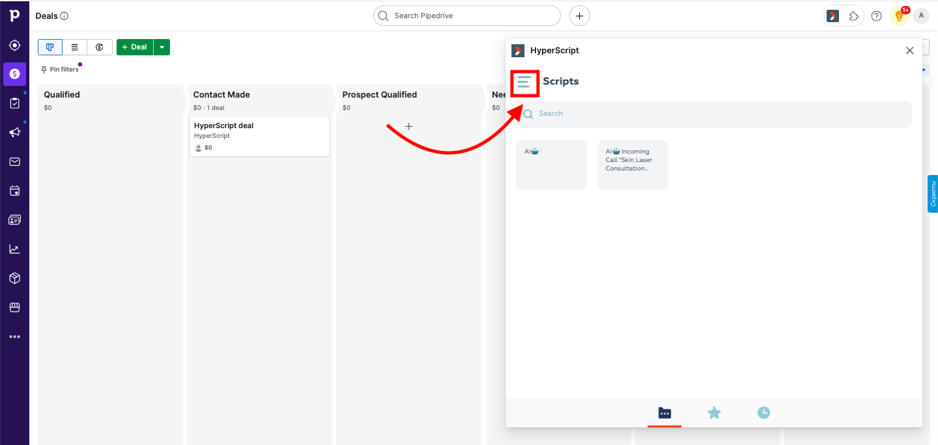Click the Qualified column header
The height and width of the screenshot is (445, 938).
point(62,94)
